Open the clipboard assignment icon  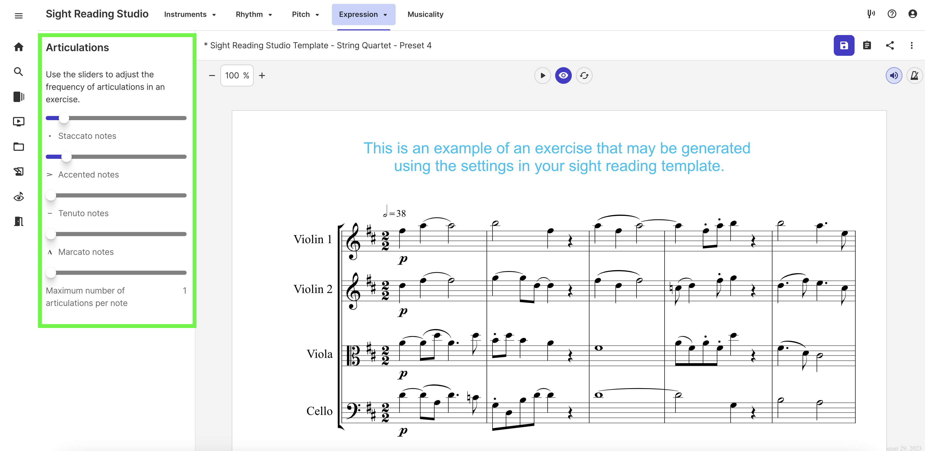(x=867, y=45)
